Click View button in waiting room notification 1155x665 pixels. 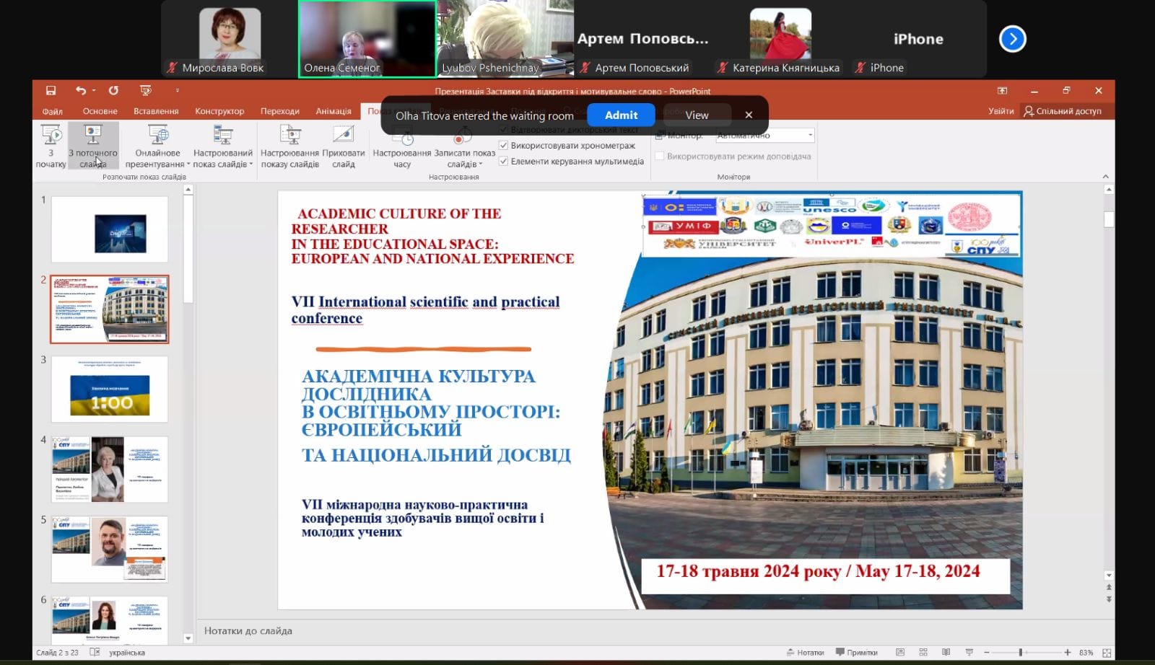pos(697,115)
